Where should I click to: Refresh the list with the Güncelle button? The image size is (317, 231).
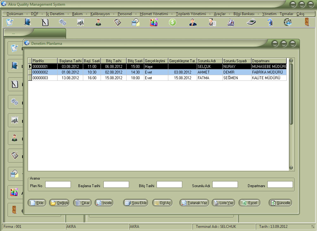pyautogui.click(x=280, y=203)
